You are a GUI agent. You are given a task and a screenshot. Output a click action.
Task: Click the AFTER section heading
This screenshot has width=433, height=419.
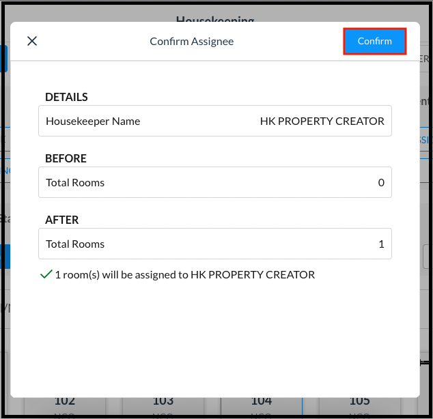62,220
